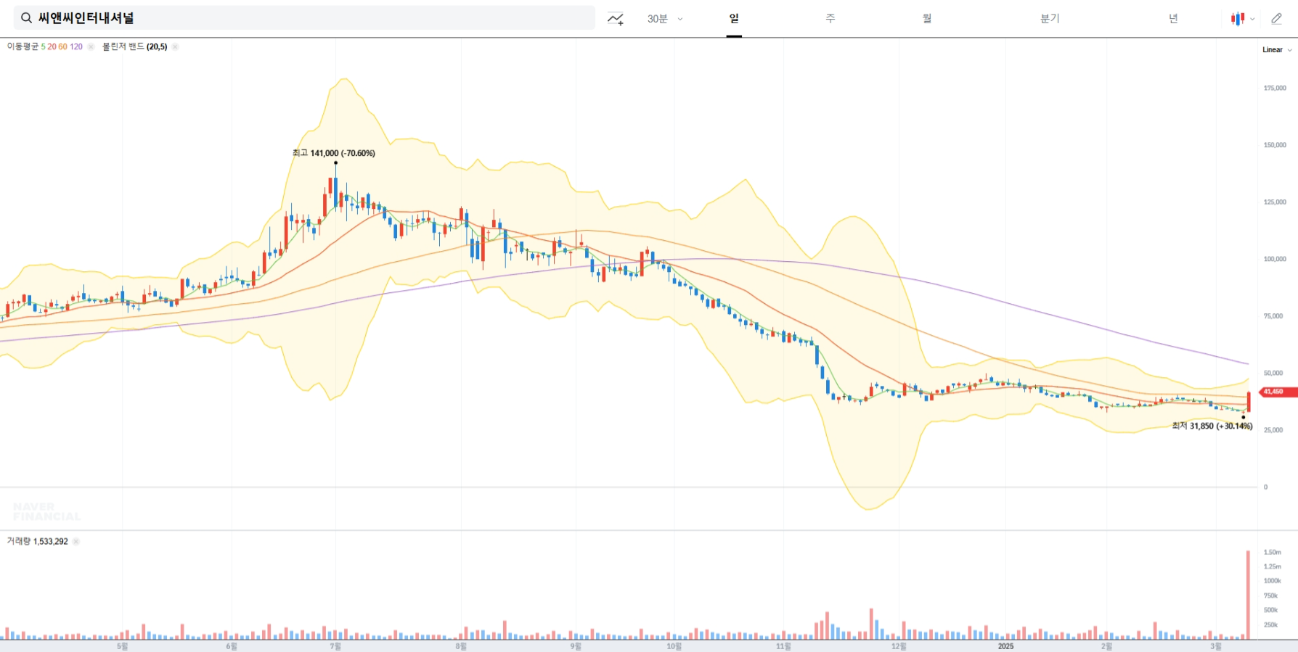
Task: Remove the 이동평균 indicator with its X
Action: click(91, 46)
